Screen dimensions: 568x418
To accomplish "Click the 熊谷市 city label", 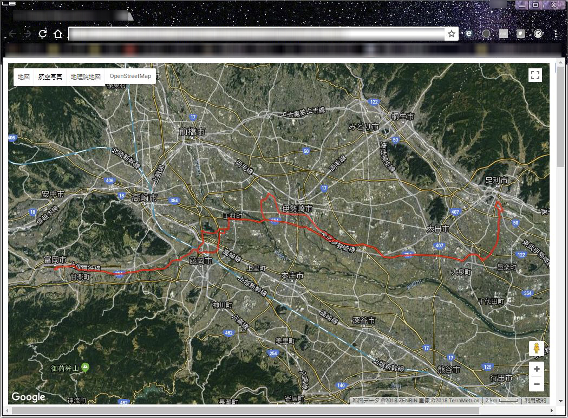I will (449, 369).
